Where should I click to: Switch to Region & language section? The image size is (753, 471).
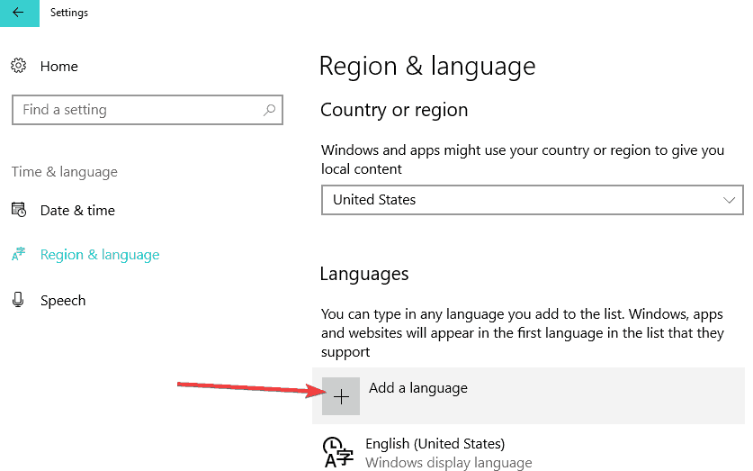click(x=99, y=255)
